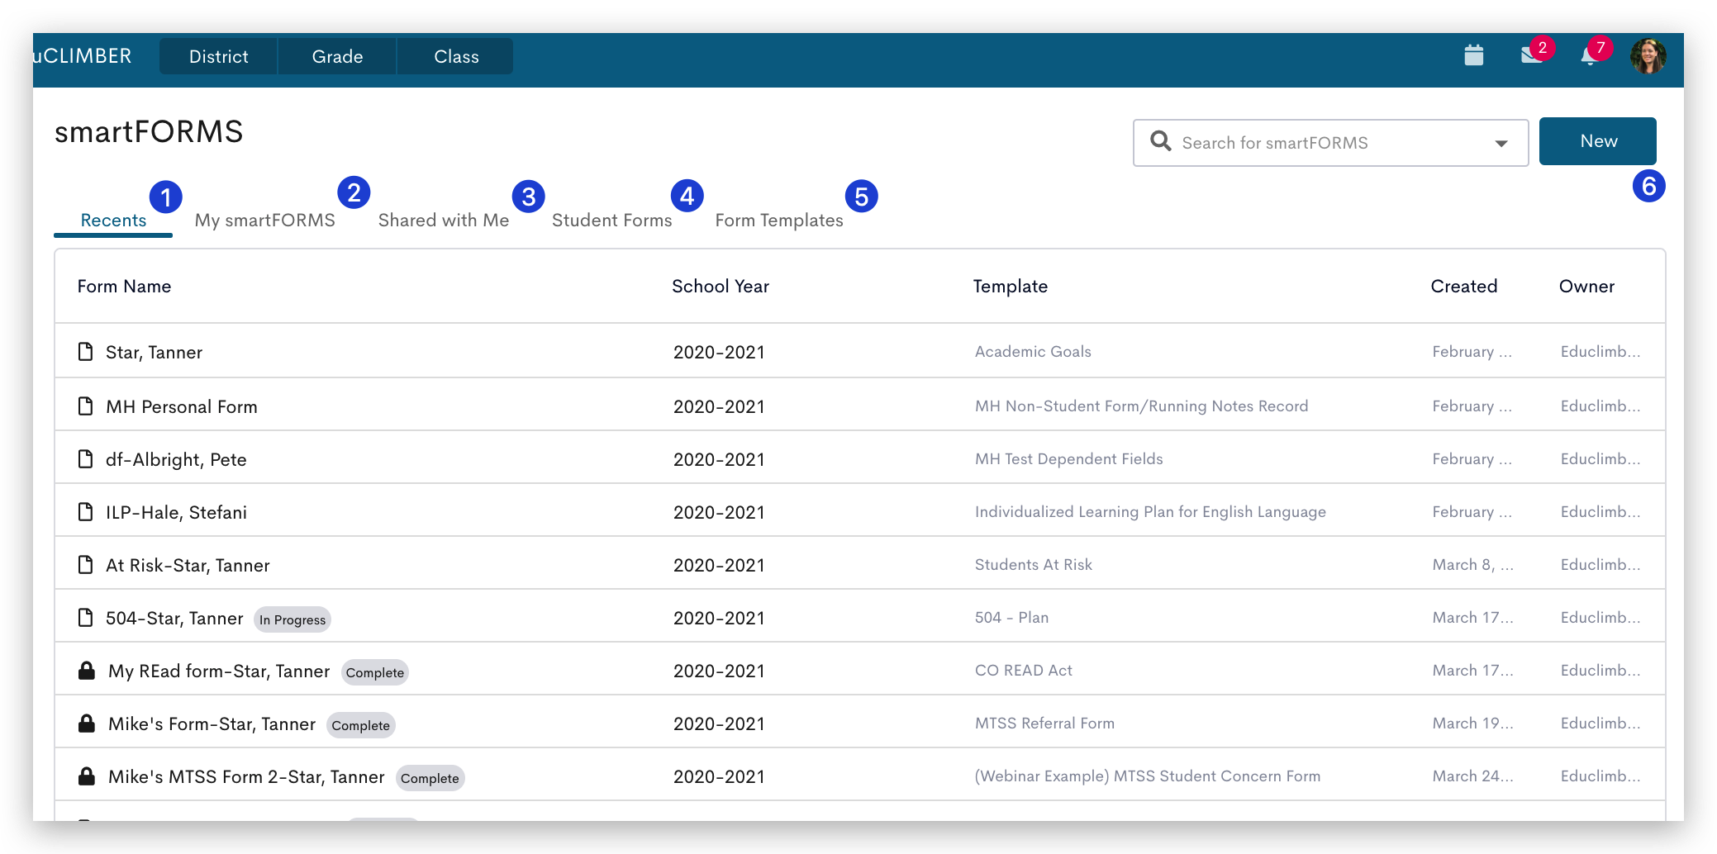Screen dimensions: 1717x854
Task: Click lock icon beside My REad form-Star, Tanner
Action: click(x=86, y=670)
